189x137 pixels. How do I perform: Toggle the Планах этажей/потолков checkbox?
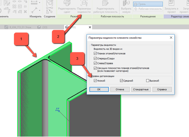[x=95, y=53]
